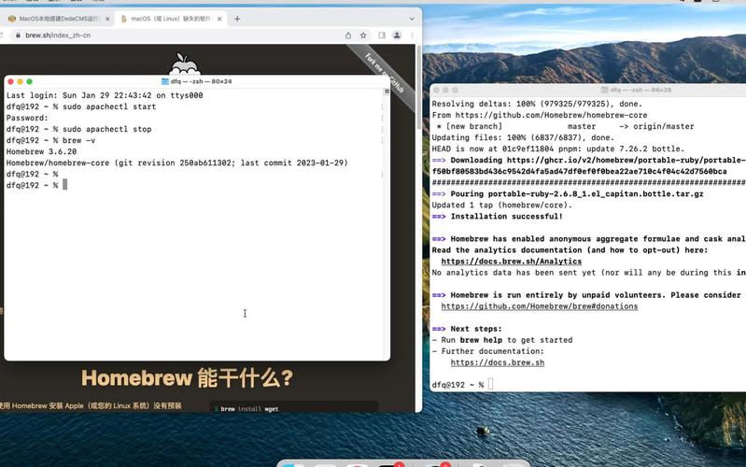Click the From https://github.com/Homebrew/homebrew-core line
Viewport: 746px width, 467px height.
click(x=540, y=115)
